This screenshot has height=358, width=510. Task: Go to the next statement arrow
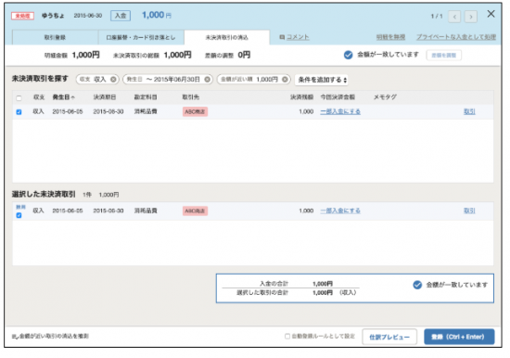click(471, 17)
